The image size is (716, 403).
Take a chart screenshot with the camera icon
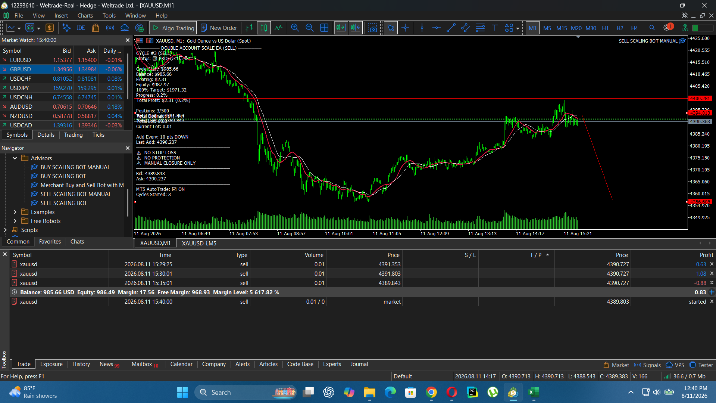click(x=372, y=28)
